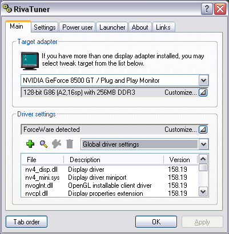229x234 pixels.
Task: Expand the NVIDIA GeForce 8500 GT adapter dropdown
Action: tap(204, 80)
